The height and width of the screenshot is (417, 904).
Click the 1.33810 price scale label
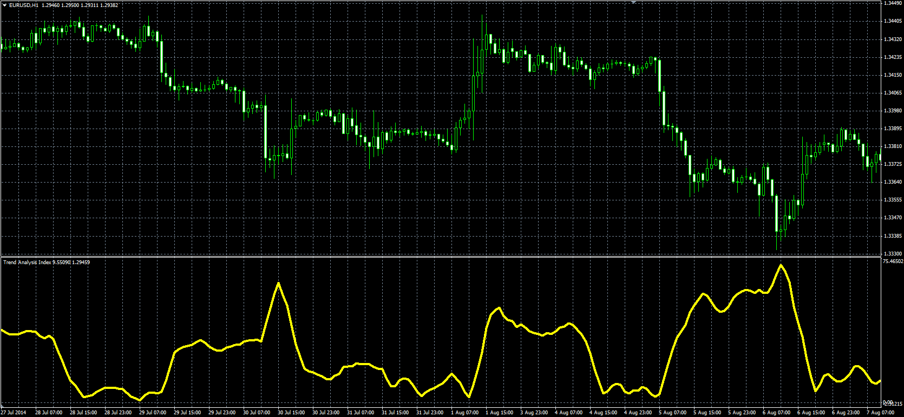[x=892, y=146]
